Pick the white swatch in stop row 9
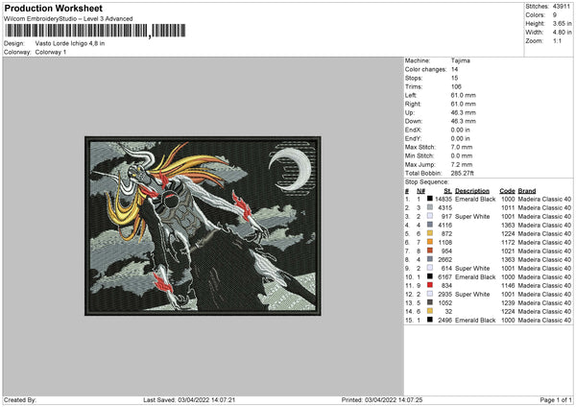The width and height of the screenshot is (576, 407). pyautogui.click(x=430, y=268)
